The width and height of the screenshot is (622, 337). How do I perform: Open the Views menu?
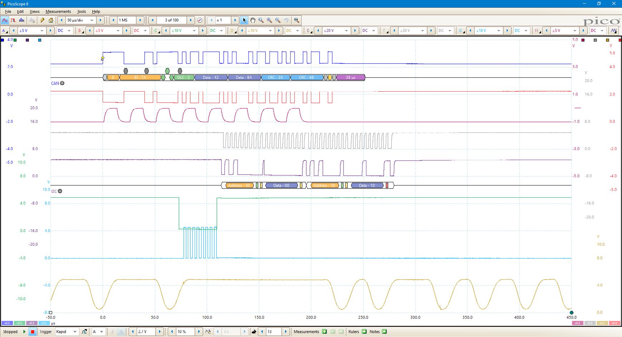(34, 11)
